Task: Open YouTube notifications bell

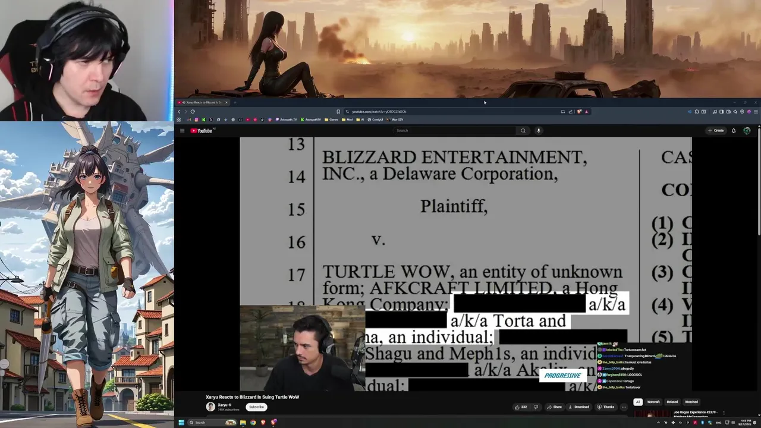Action: [734, 131]
